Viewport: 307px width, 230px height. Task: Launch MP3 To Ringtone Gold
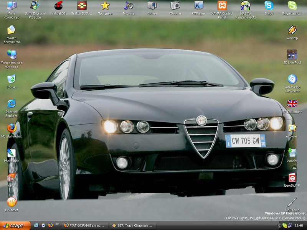[245, 6]
